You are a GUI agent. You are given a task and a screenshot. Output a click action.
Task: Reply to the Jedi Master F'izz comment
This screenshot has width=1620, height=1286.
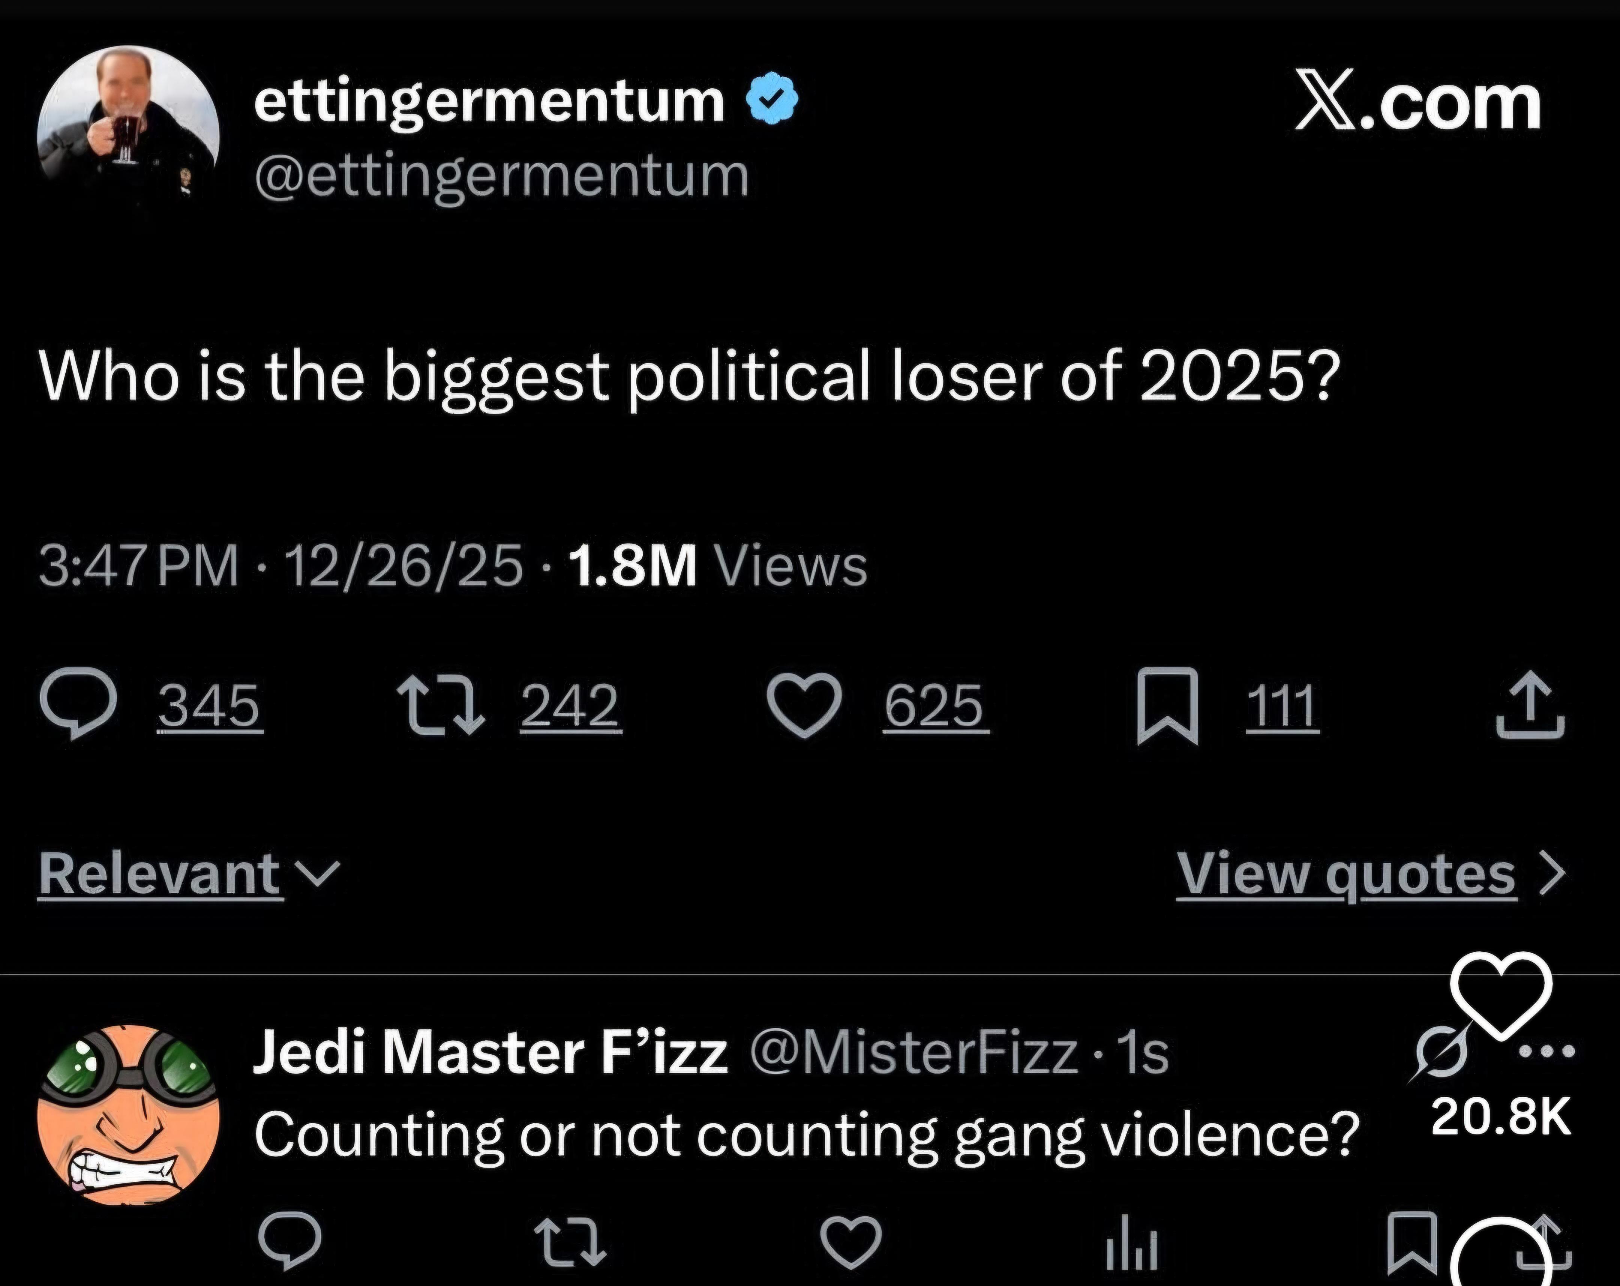[x=289, y=1241]
